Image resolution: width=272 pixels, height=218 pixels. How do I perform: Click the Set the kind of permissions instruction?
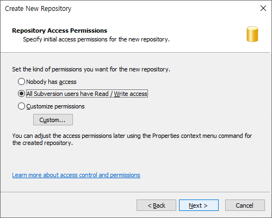click(91, 69)
